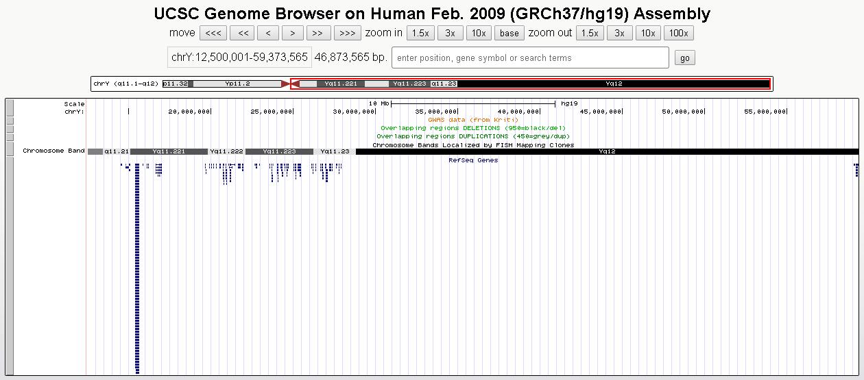Screen dimensions: 864x380
Task: Select the Yq12 band in Chromosome Band track
Action: click(x=607, y=151)
